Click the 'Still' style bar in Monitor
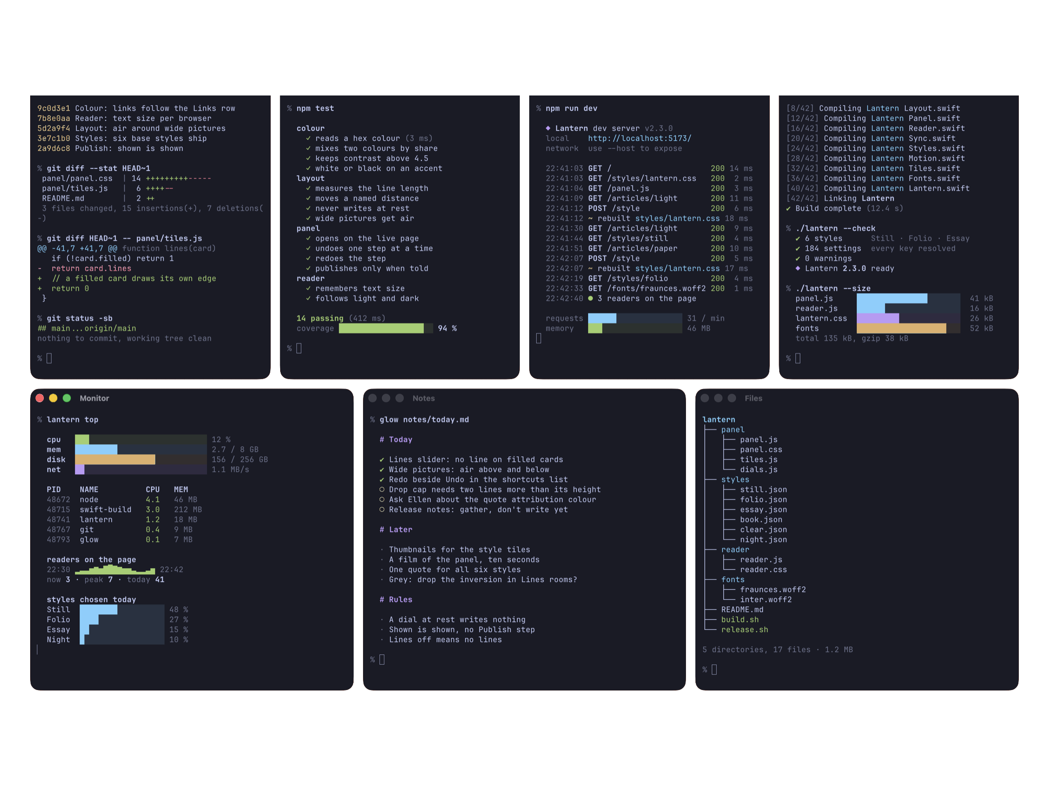Screen dimensions: 1049x786 coord(122,610)
